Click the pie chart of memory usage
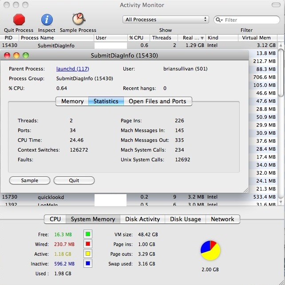 [210, 250]
